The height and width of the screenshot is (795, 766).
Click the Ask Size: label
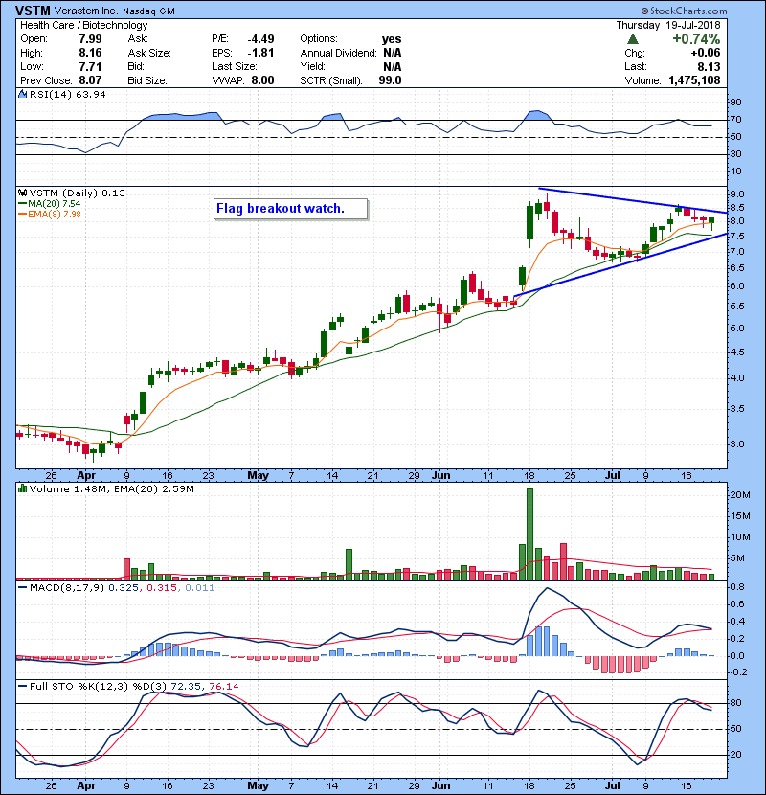coord(149,53)
